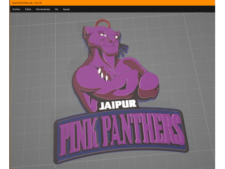Viewport: 225px width, 169px height.
Task: Open the Archivo menu
Action: click(x=16, y=9)
